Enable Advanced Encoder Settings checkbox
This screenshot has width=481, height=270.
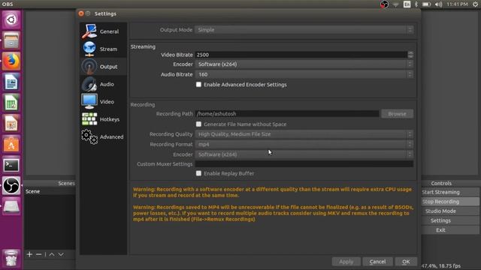click(198, 85)
